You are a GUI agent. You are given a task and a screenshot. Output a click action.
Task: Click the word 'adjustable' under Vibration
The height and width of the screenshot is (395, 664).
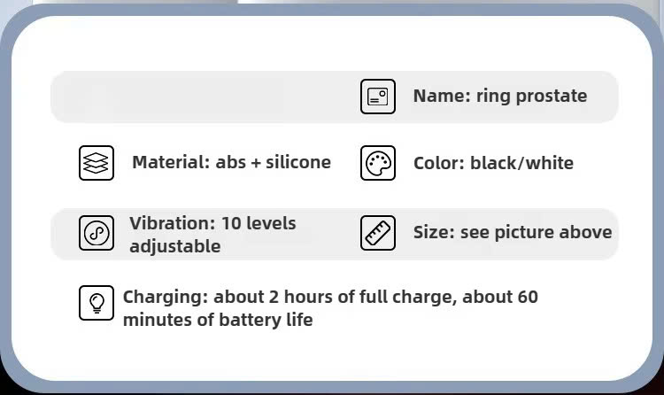(174, 246)
